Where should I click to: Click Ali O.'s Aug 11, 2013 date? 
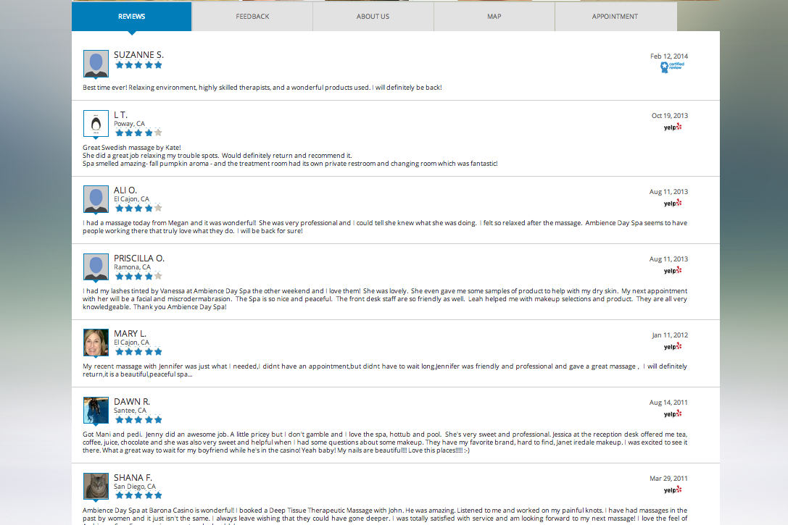pos(668,192)
